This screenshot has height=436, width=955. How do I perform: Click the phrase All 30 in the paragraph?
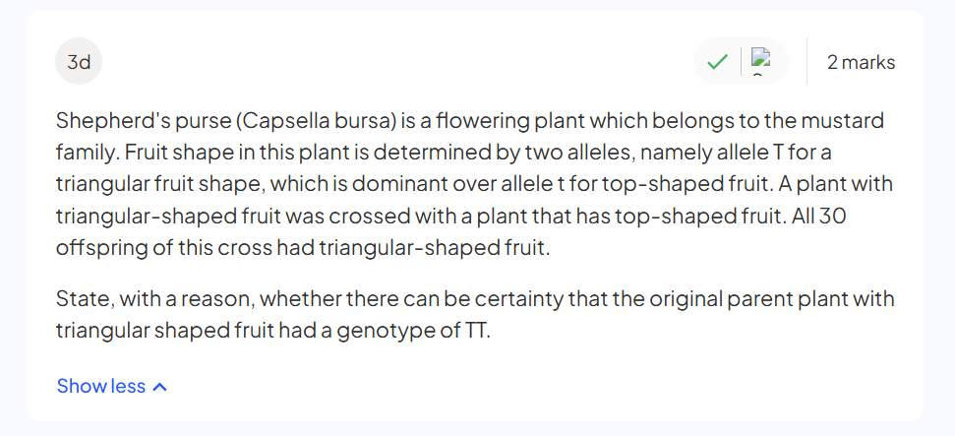tap(819, 218)
